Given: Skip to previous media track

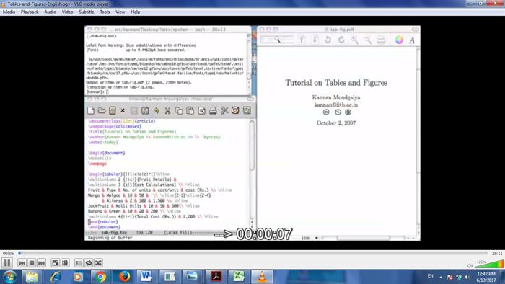Looking at the screenshot, I should (x=22, y=263).
